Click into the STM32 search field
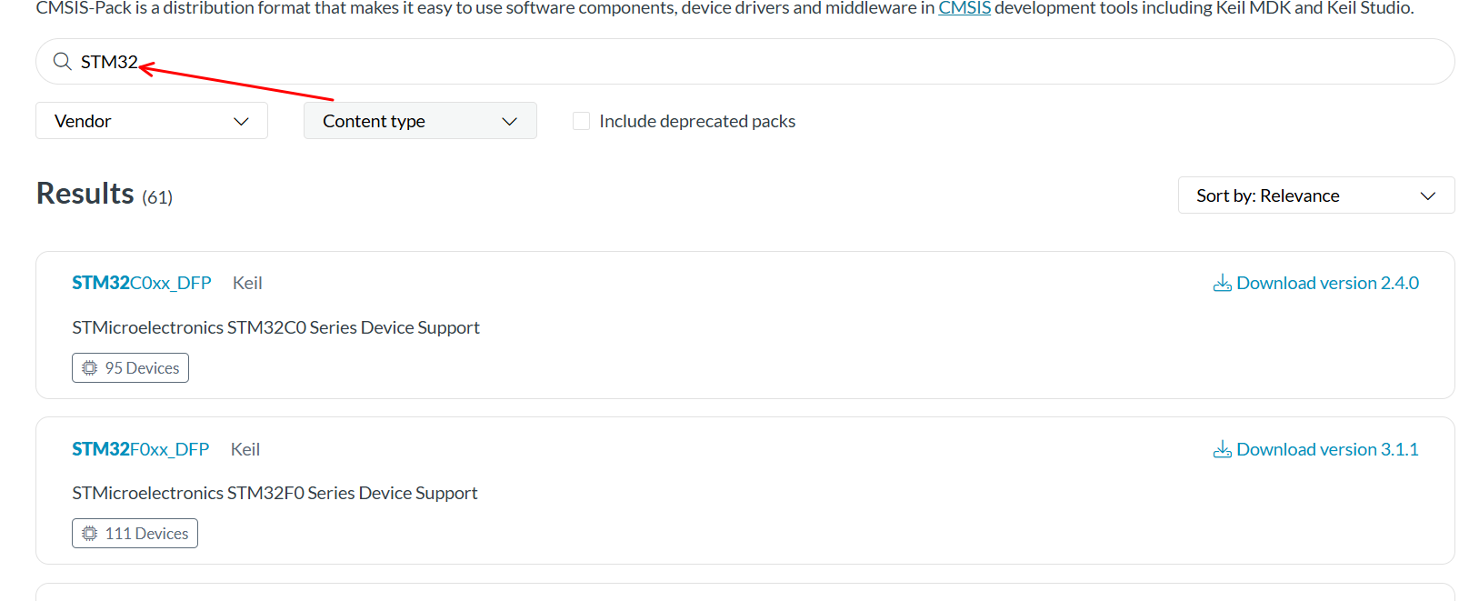The height and width of the screenshot is (601, 1479). tap(745, 62)
